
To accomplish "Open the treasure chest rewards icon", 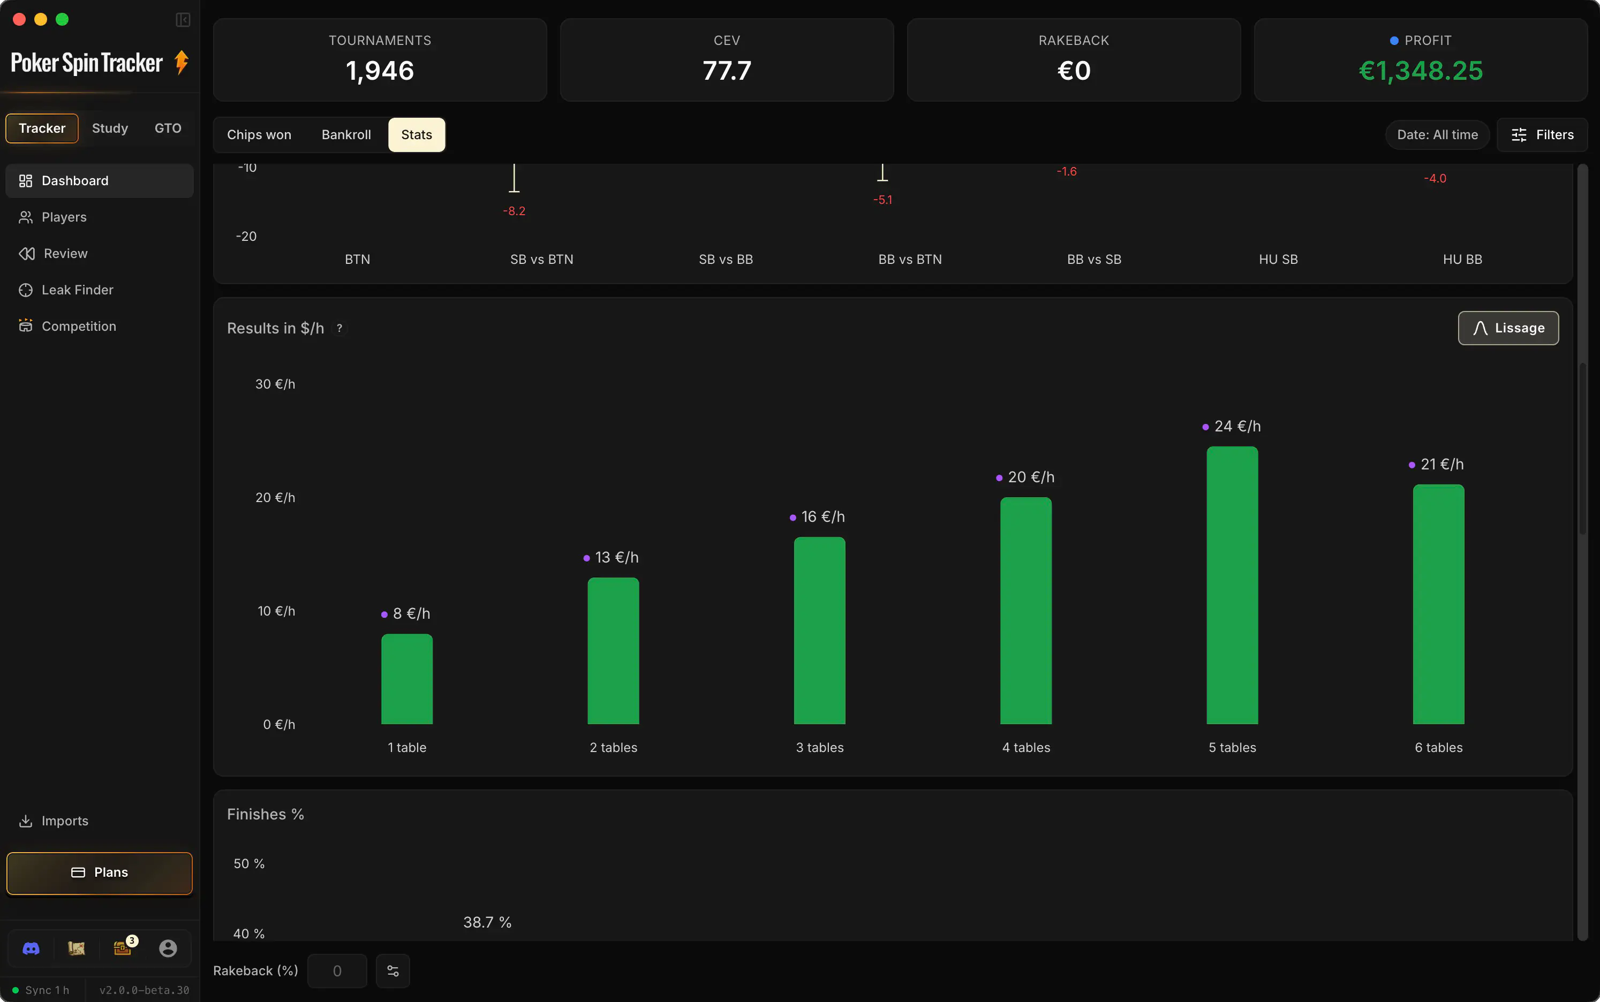I will pos(123,948).
